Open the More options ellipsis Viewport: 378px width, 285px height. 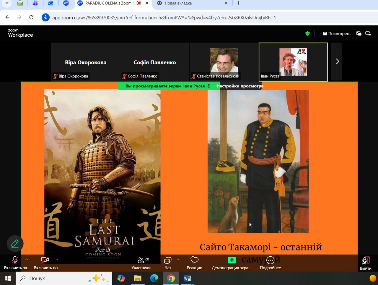tap(270, 260)
